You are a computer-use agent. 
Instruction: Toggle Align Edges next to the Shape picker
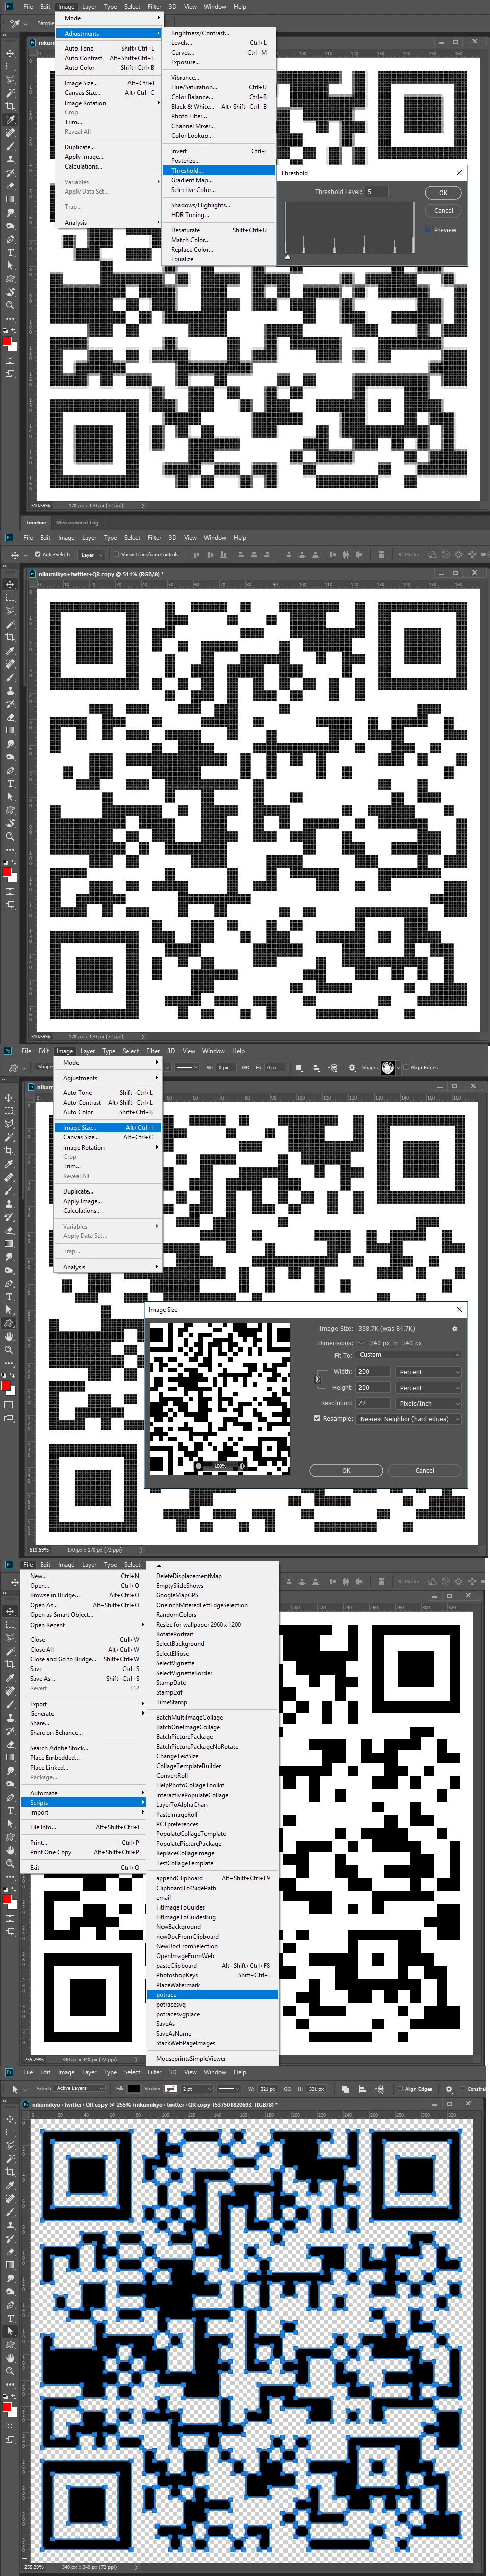tap(406, 1067)
